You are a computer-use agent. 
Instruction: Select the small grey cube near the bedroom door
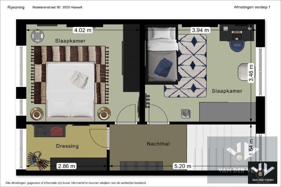[x=185, y=114]
